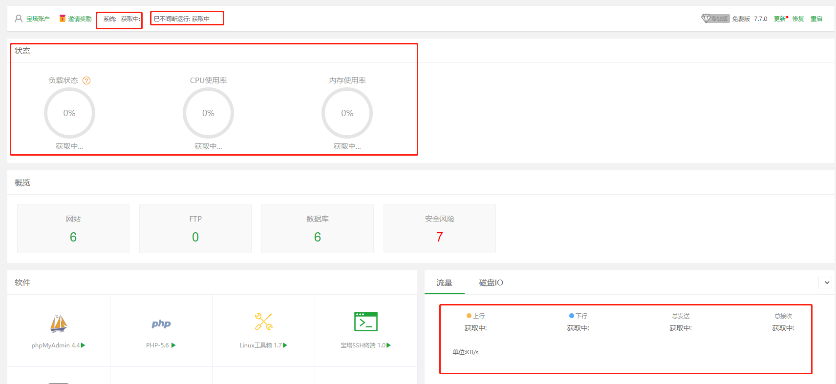Screen dimensions: 836x384
Task: Click the 重启 restart link
Action: [816, 19]
